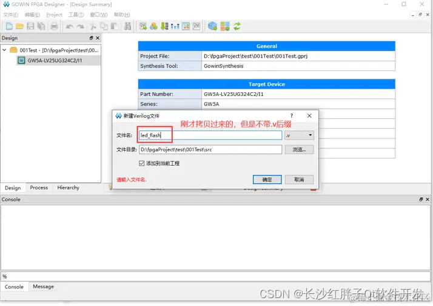
Task: Close the Console panel
Action: click(427, 199)
